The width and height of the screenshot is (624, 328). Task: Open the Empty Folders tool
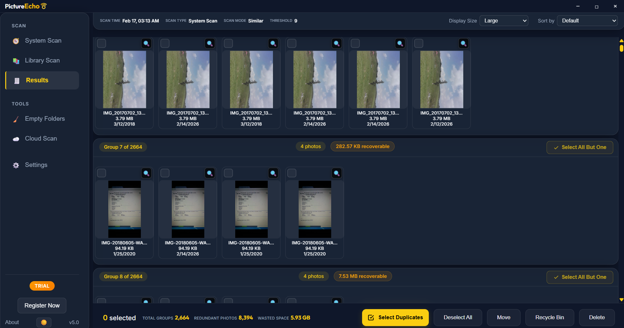pyautogui.click(x=45, y=118)
